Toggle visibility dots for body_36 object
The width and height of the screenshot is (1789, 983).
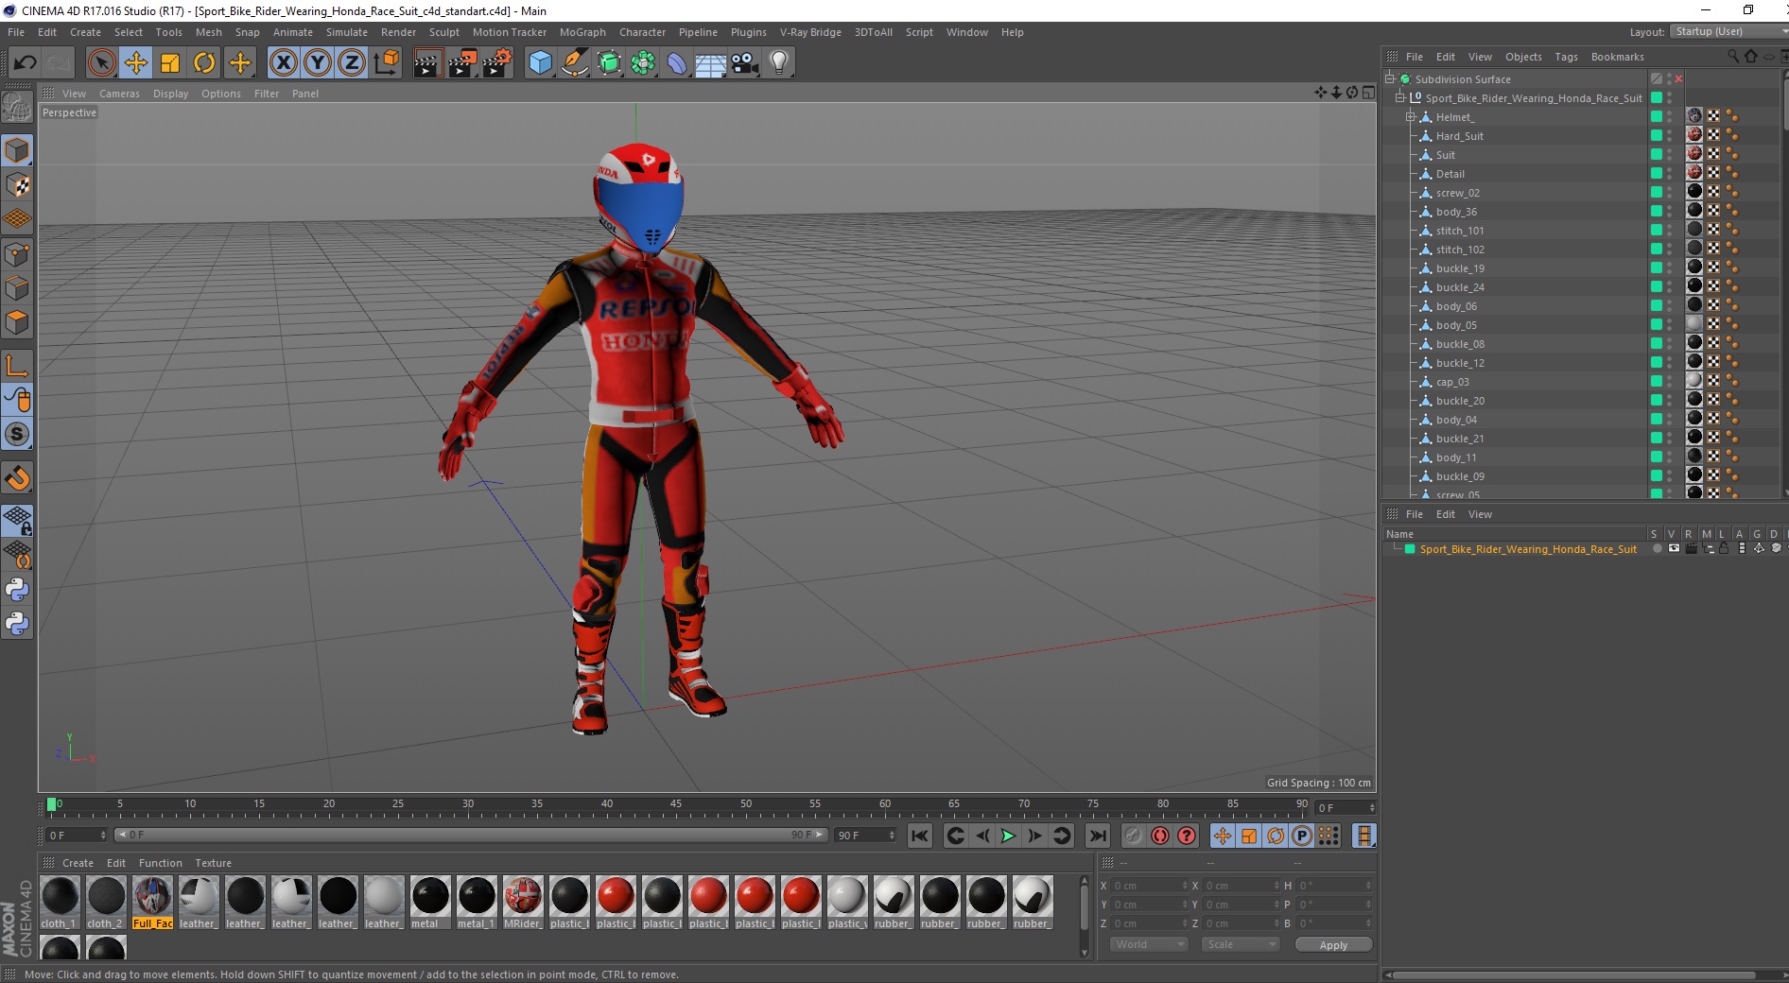point(1670,212)
